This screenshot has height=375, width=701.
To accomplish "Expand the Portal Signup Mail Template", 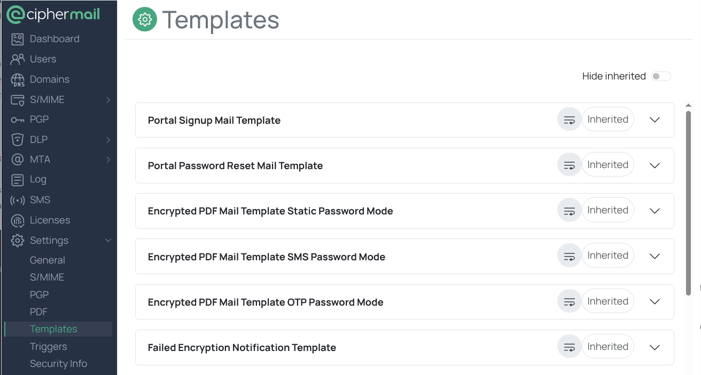I will tap(655, 120).
